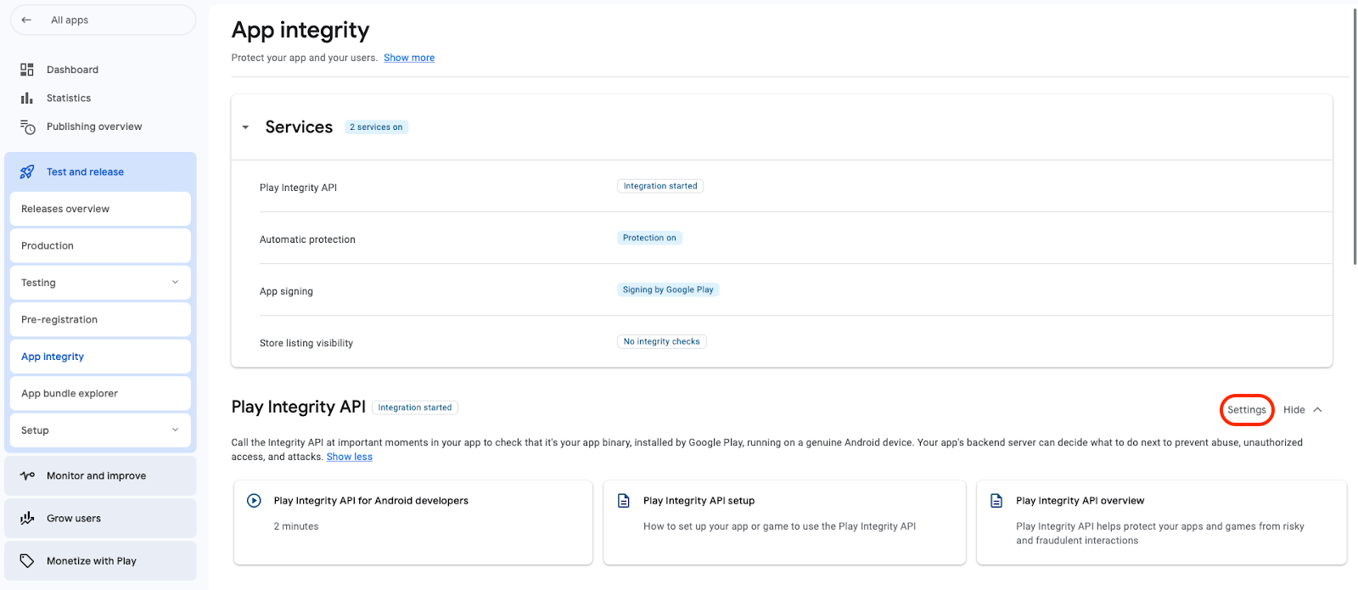Expand the Testing submenu chevron
Viewport: 1358px width, 590px height.
pyautogui.click(x=176, y=282)
